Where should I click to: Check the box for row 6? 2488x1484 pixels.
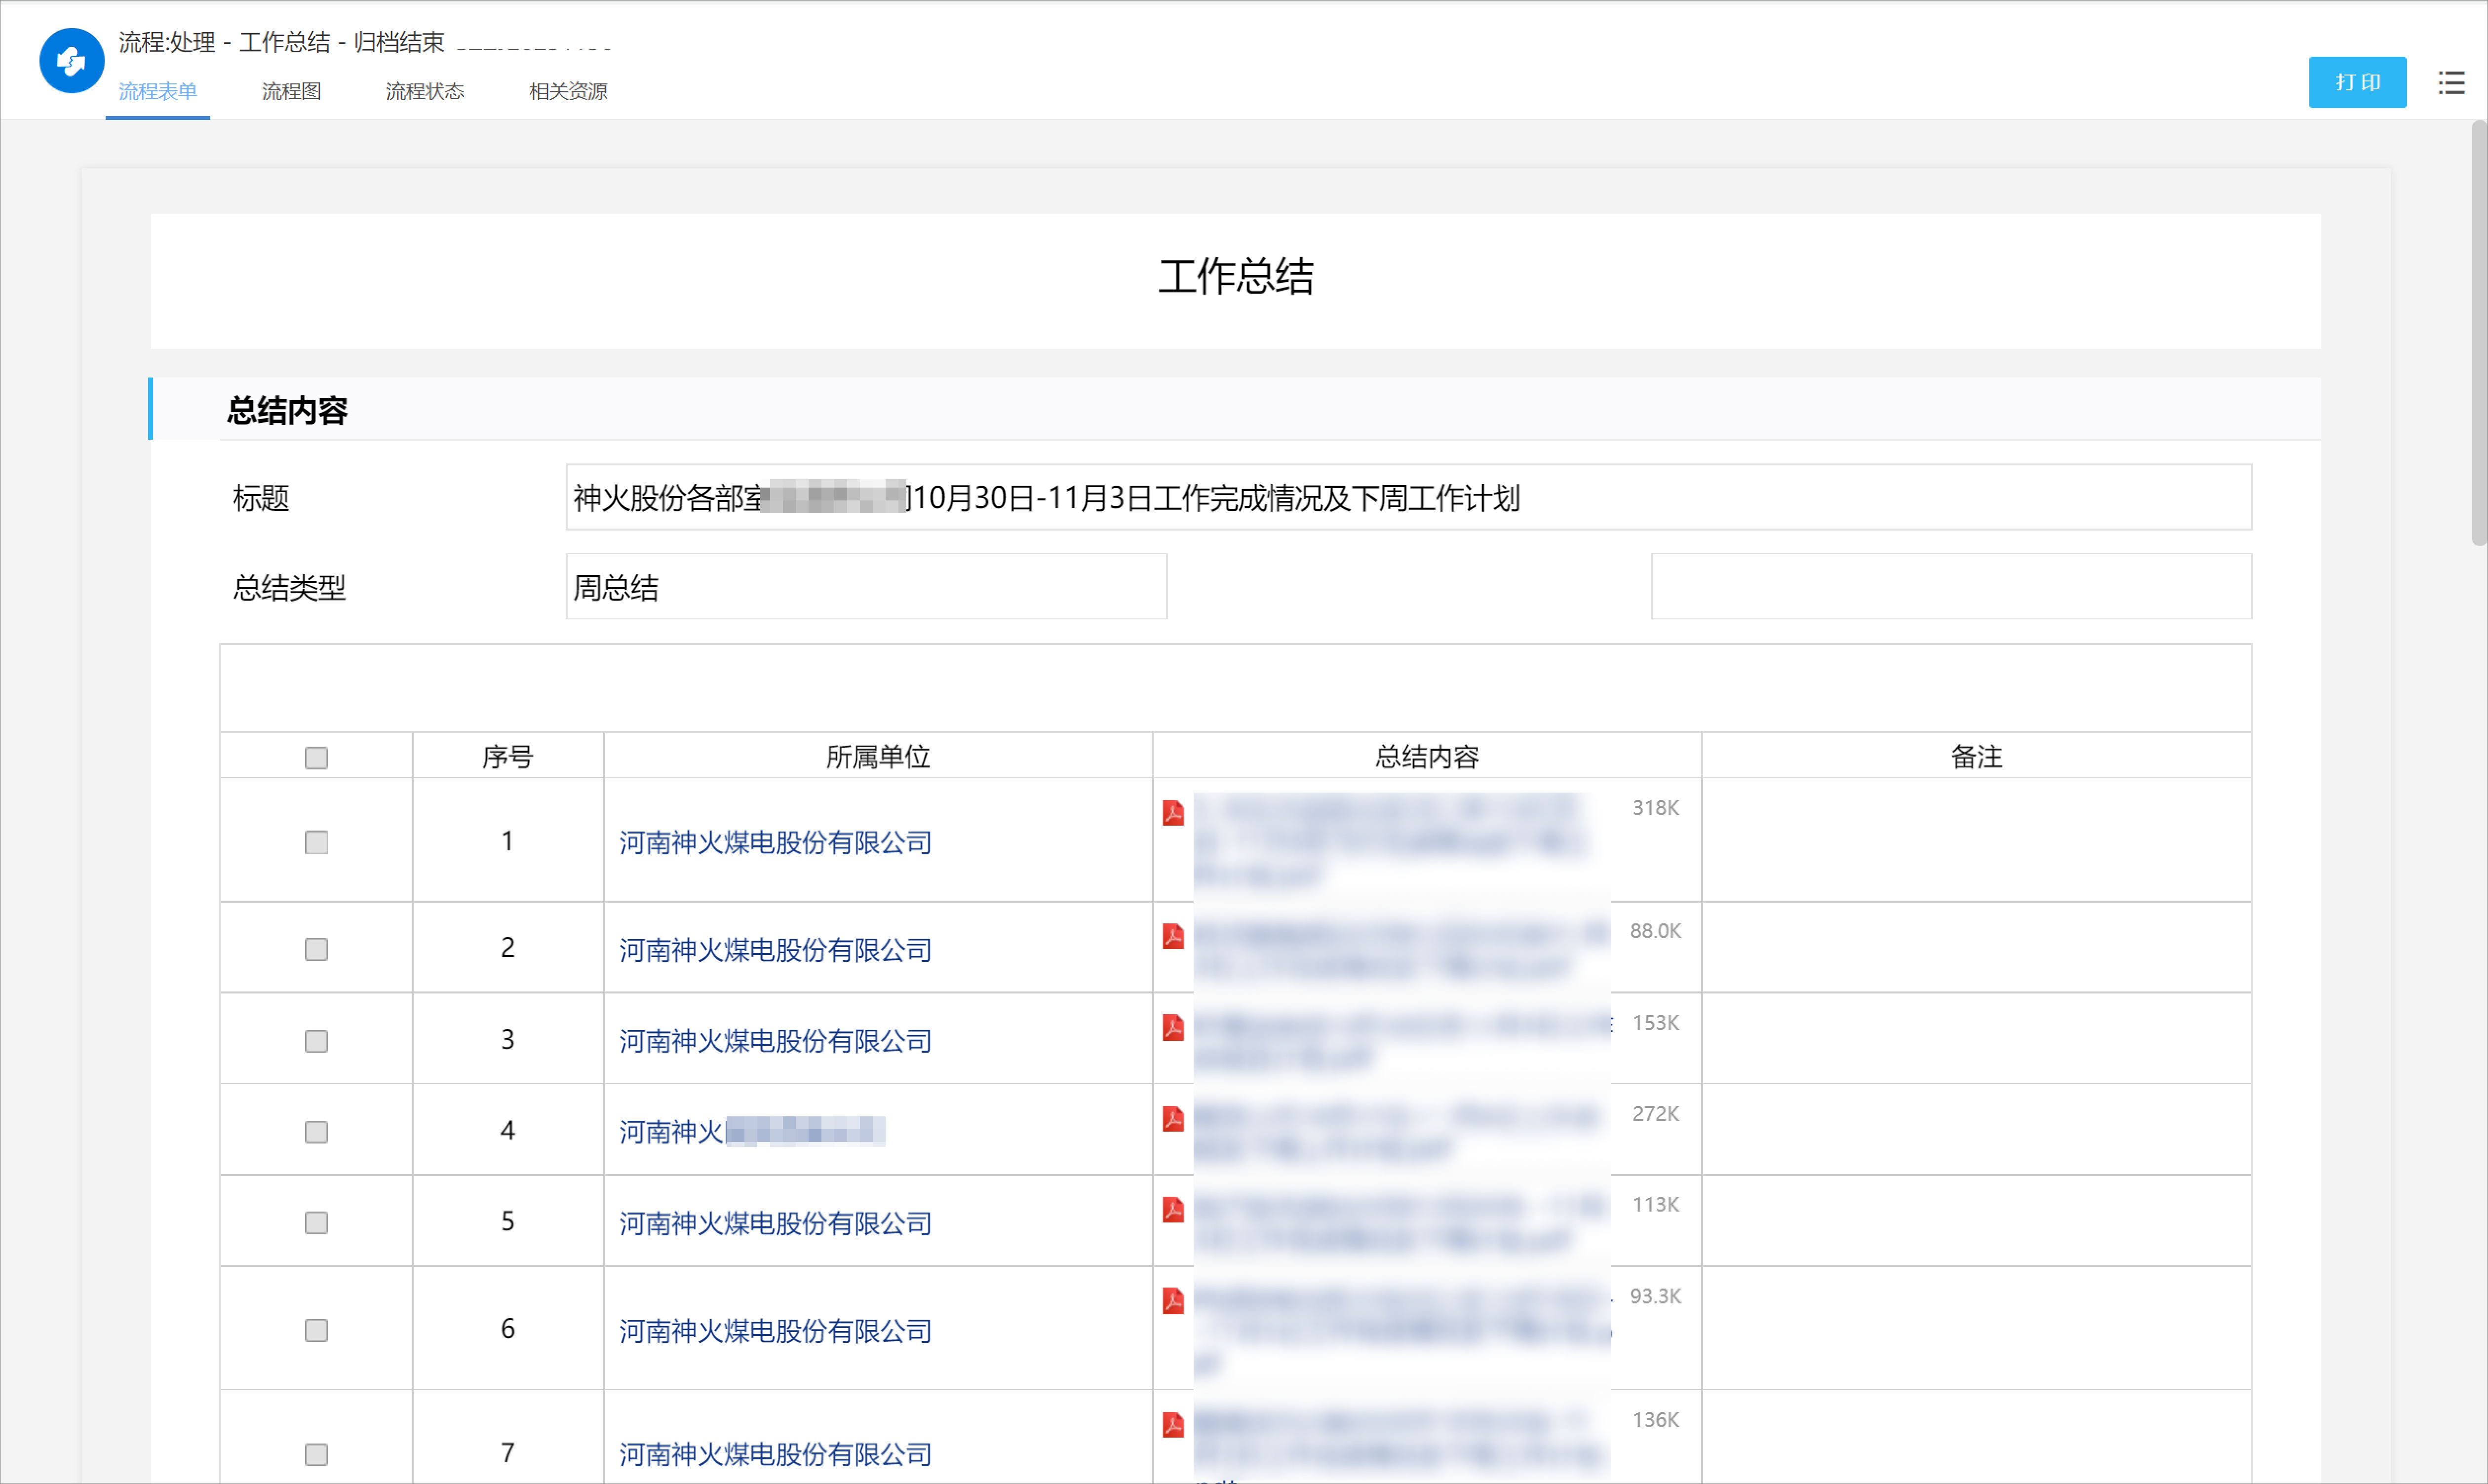[x=316, y=1330]
